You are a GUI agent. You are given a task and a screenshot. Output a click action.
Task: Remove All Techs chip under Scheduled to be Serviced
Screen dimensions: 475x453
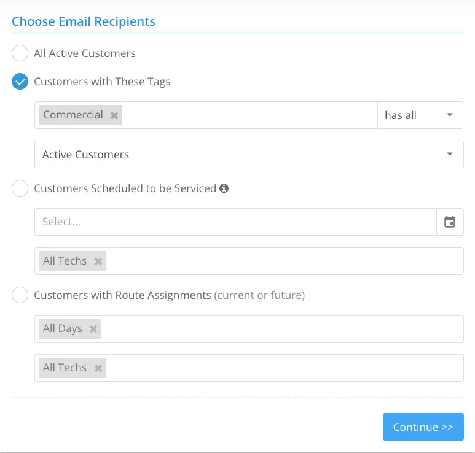98,261
